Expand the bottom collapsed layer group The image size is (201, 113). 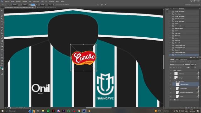173,100
